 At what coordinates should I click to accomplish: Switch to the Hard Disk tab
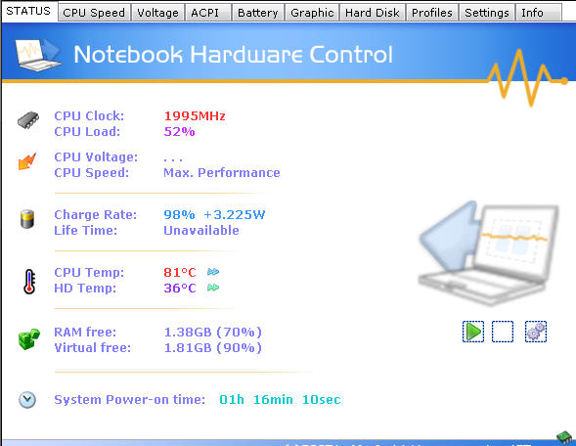(x=373, y=13)
